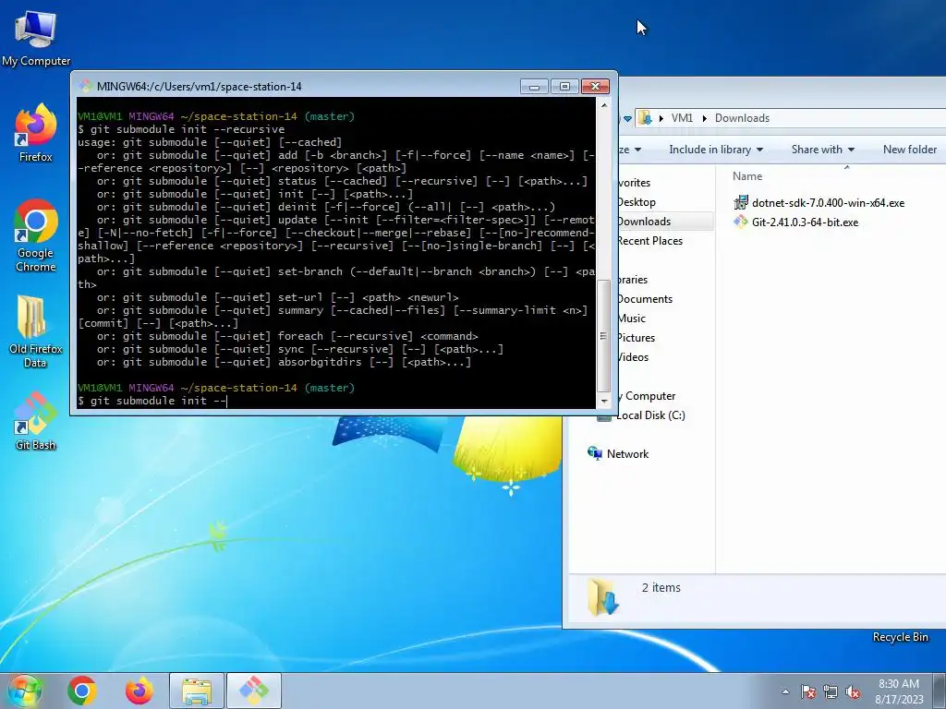Click the terminal scrollbar up arrow

(x=603, y=105)
